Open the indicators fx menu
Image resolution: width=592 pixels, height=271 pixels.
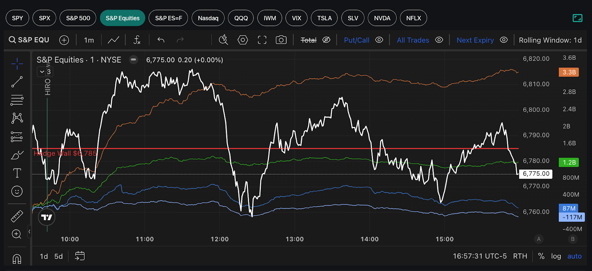click(137, 40)
